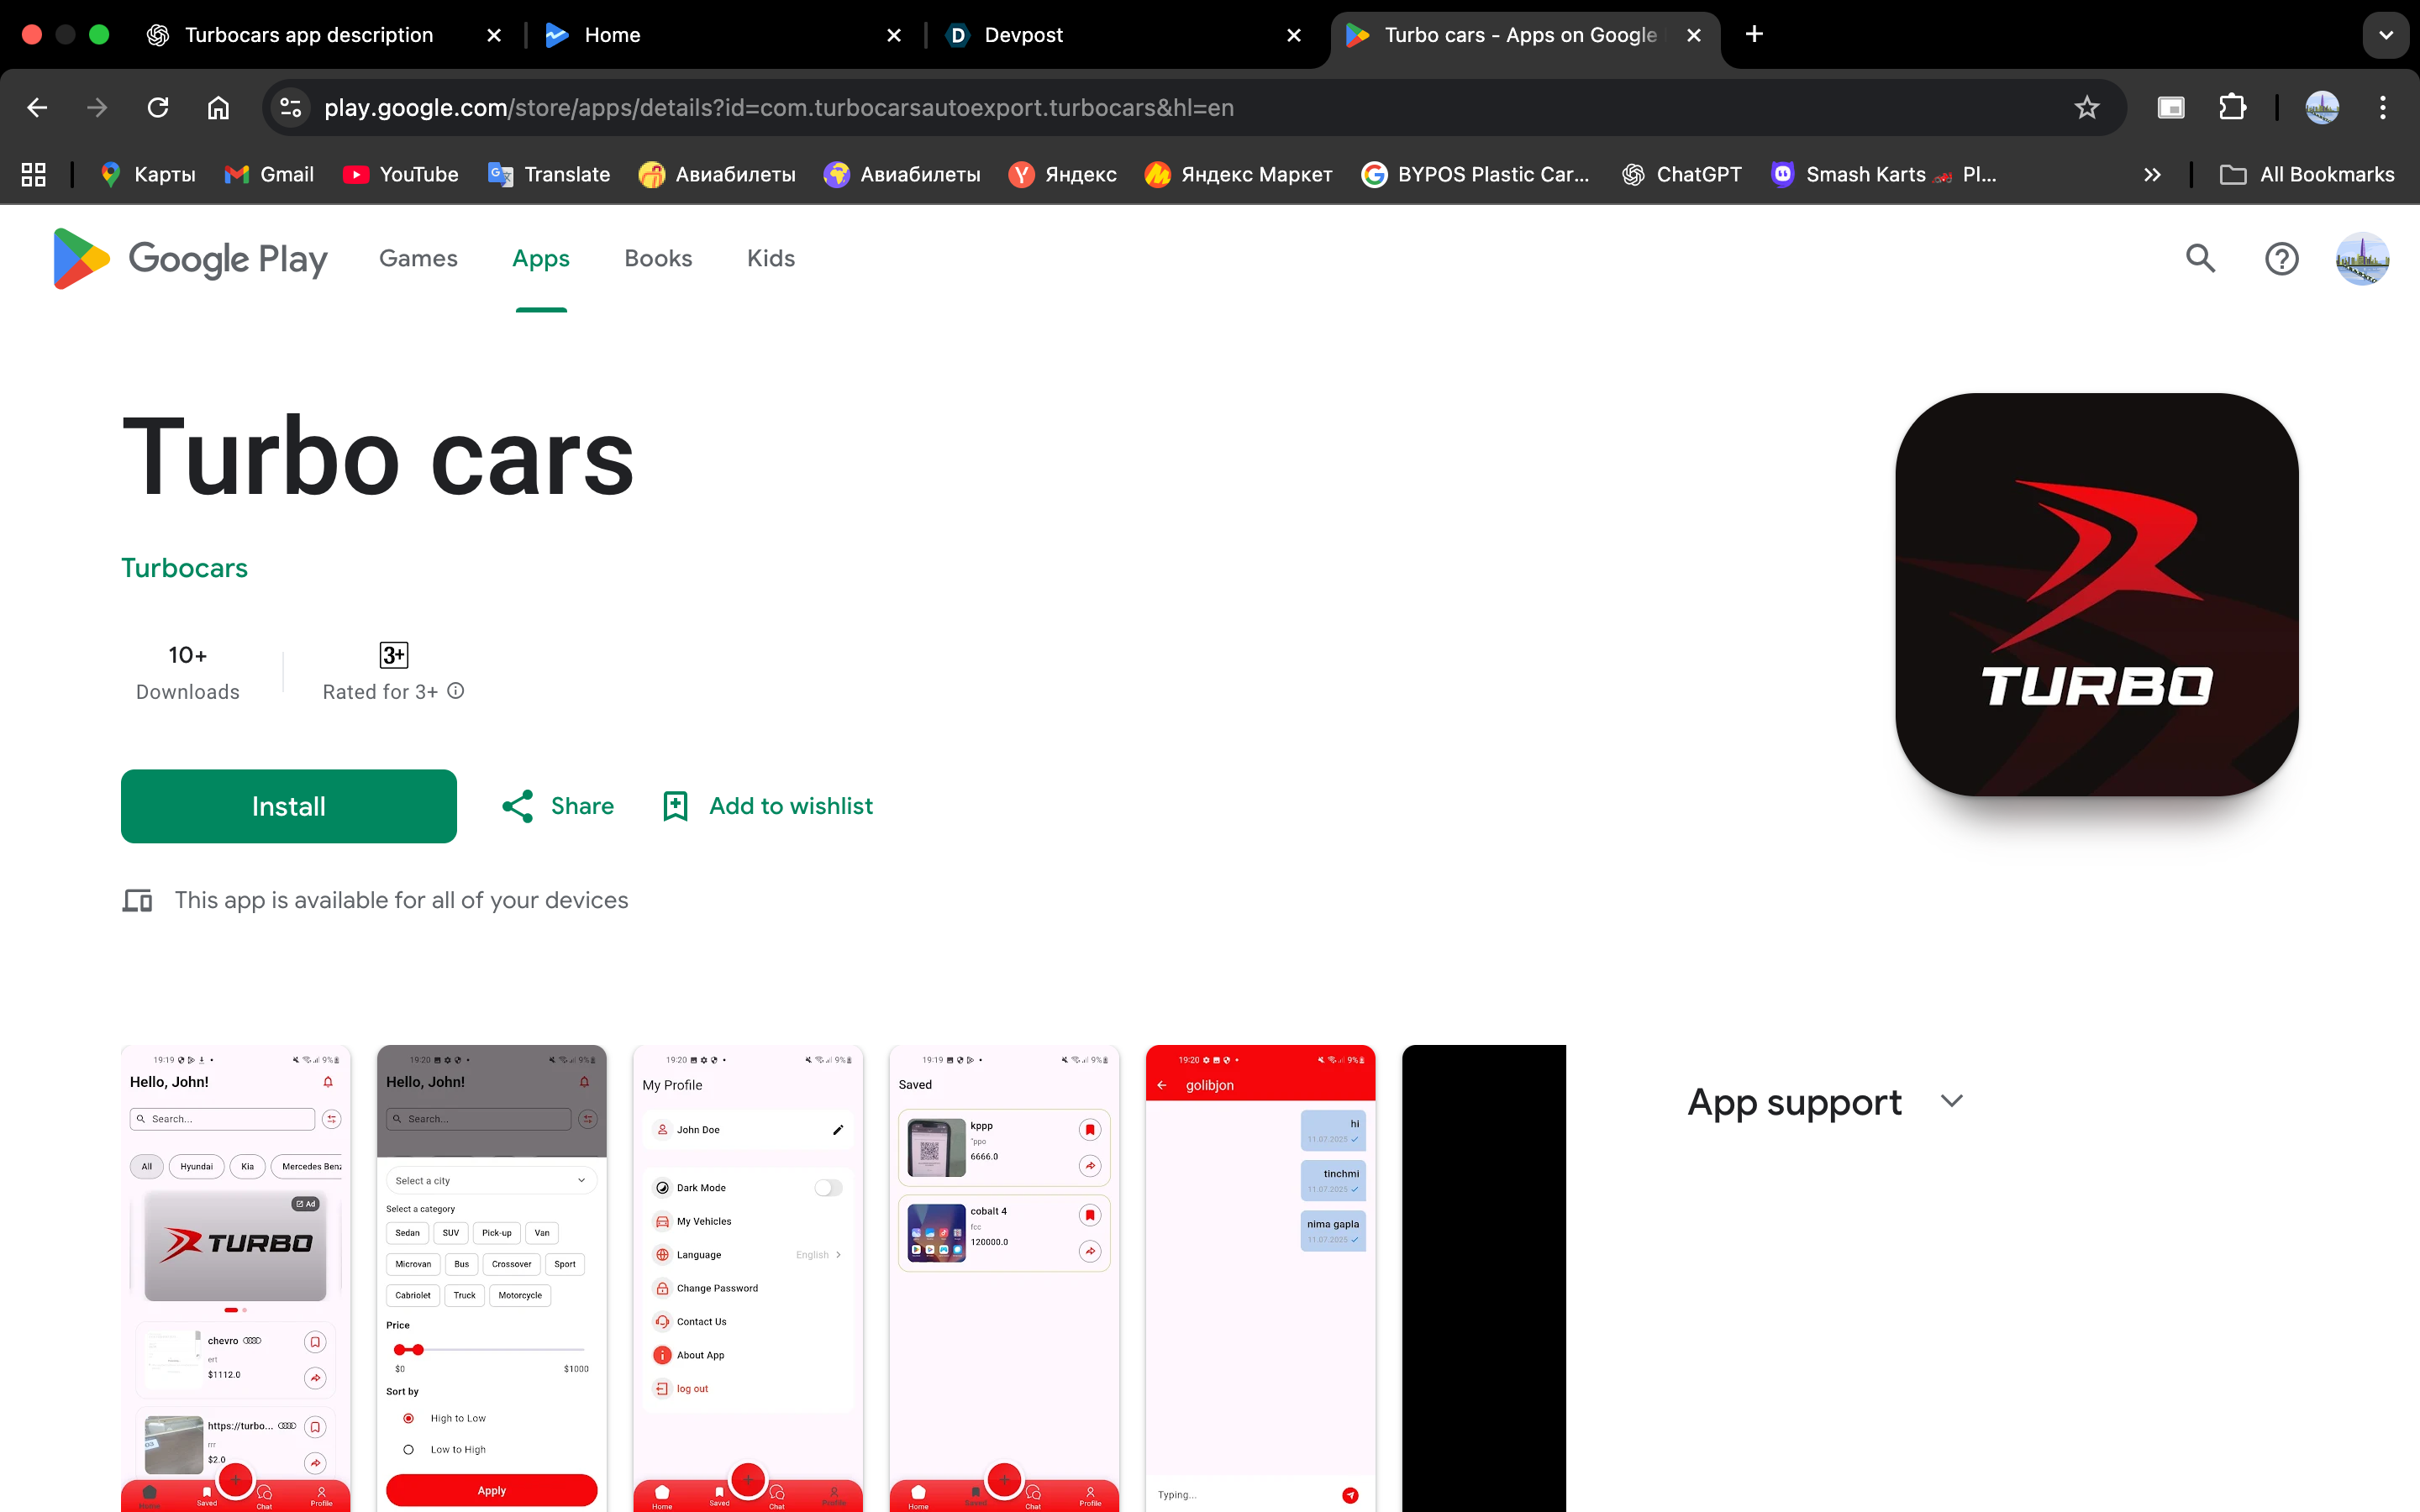The width and height of the screenshot is (2420, 1512).
Task: Open the All Bookmarks folder
Action: 2308,175
